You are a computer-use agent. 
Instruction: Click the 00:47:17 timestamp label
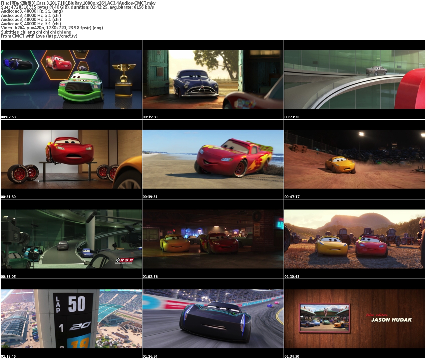292,197
